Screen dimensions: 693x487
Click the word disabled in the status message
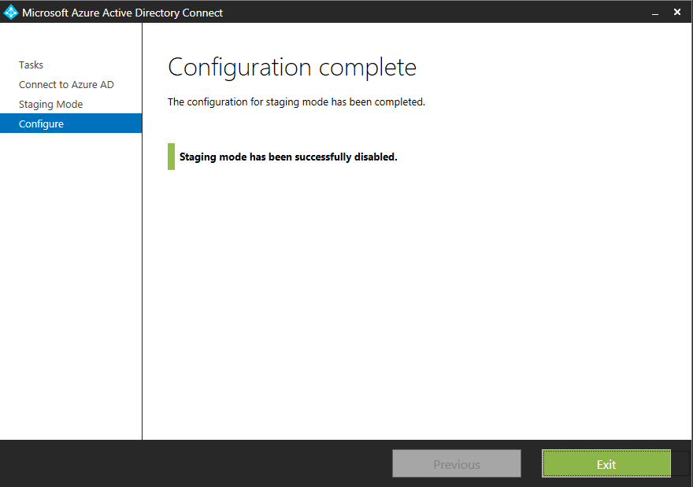(376, 157)
